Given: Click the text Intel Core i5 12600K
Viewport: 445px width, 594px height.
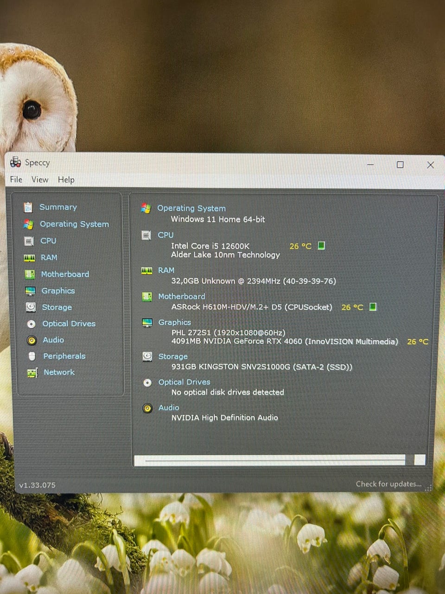Looking at the screenshot, I should pos(210,246).
